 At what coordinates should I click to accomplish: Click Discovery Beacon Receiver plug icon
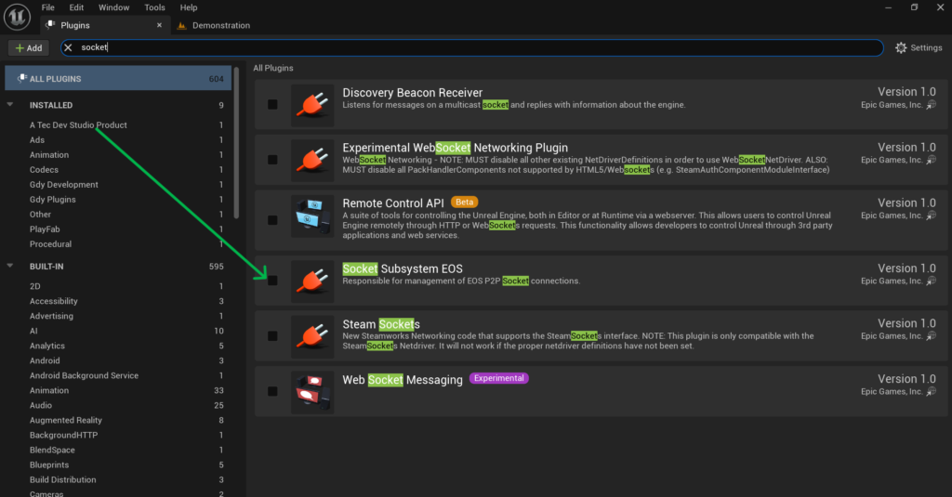(312, 105)
